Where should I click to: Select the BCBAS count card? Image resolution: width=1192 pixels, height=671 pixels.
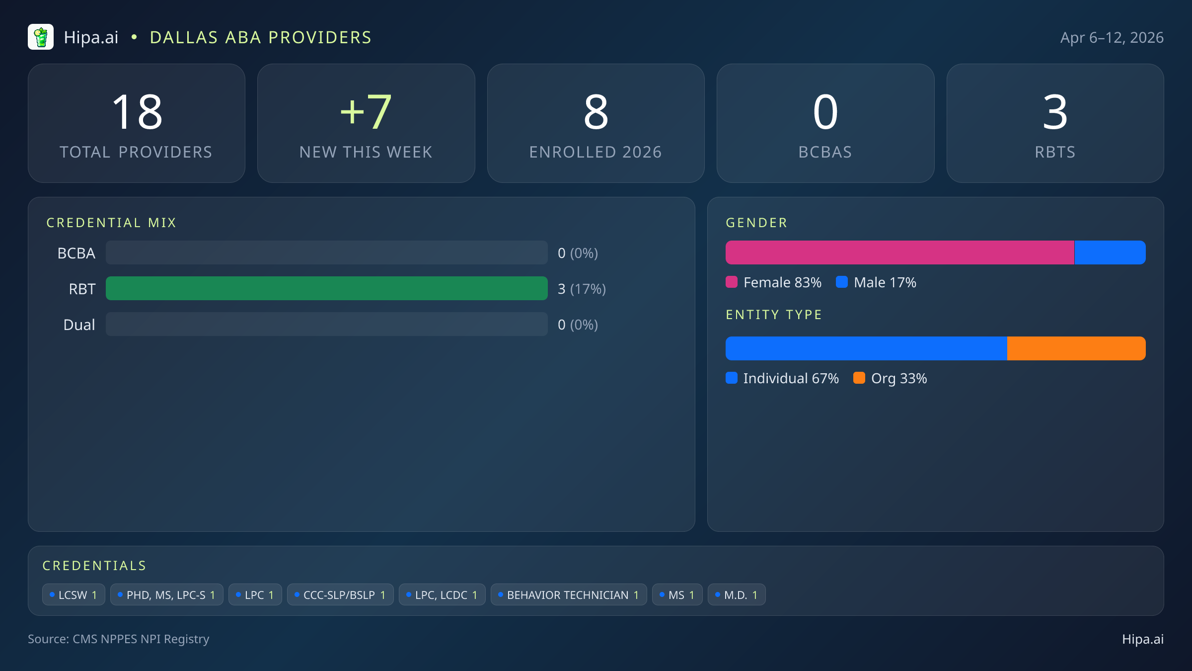[825, 123]
